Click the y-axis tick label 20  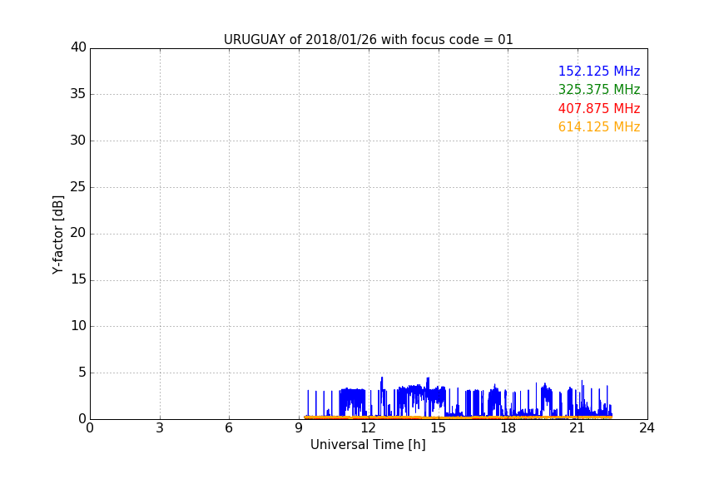point(78,233)
